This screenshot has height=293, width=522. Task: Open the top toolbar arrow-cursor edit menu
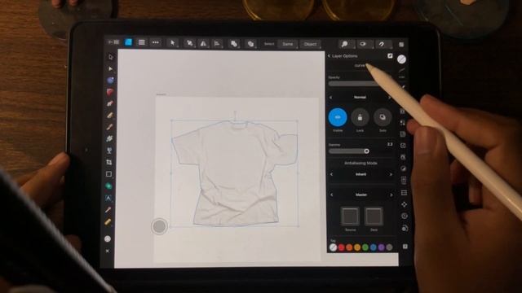(x=172, y=43)
